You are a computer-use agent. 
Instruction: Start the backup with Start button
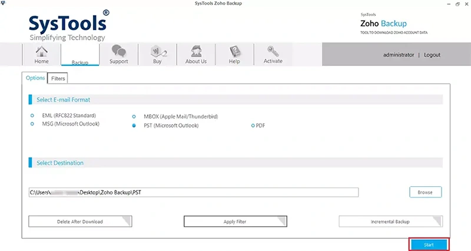[x=429, y=245]
